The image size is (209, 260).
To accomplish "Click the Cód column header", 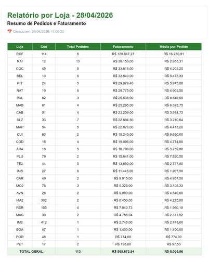I will click(x=44, y=47).
